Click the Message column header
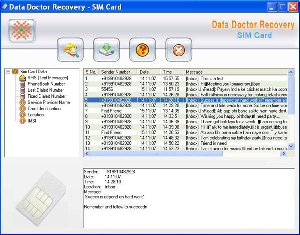The width and height of the screenshot is (300, 235). pyautogui.click(x=235, y=72)
